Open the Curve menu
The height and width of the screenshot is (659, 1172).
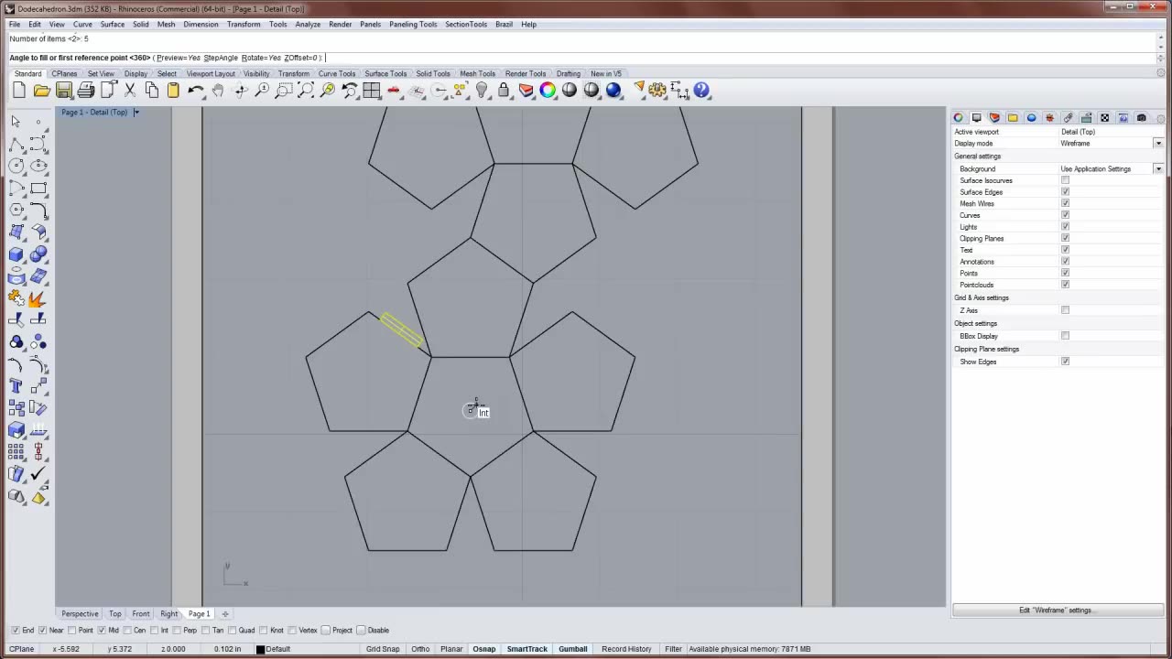82,24
